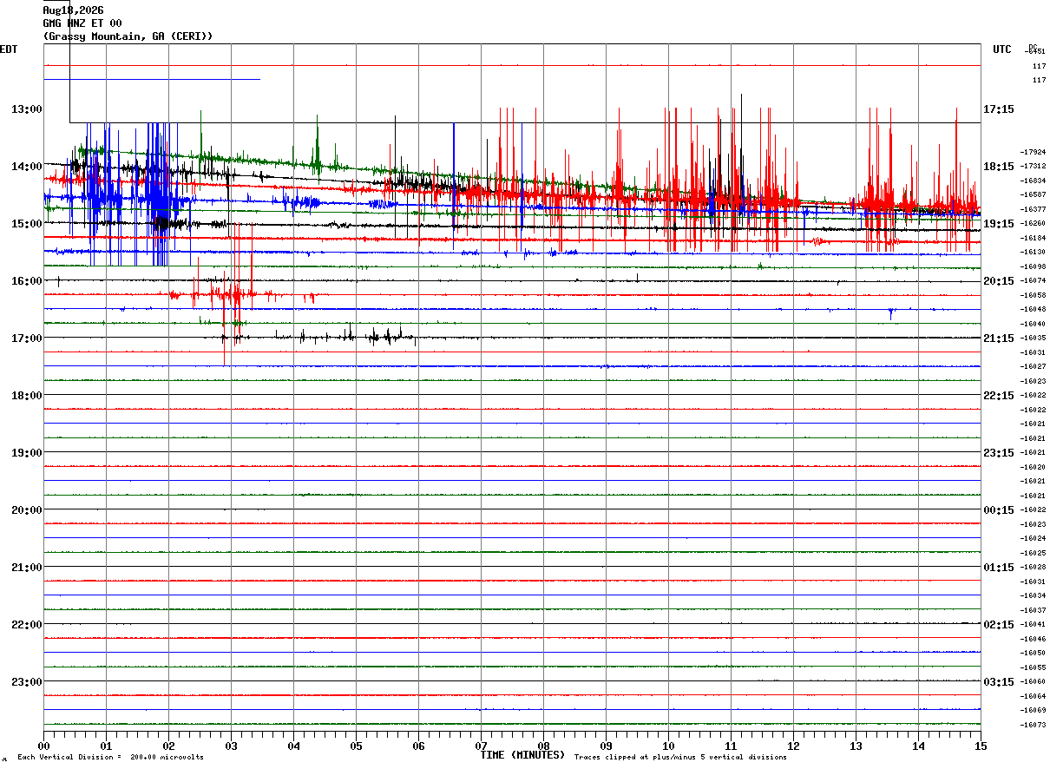Select the 15:00 EDT time label

[x=27, y=224]
